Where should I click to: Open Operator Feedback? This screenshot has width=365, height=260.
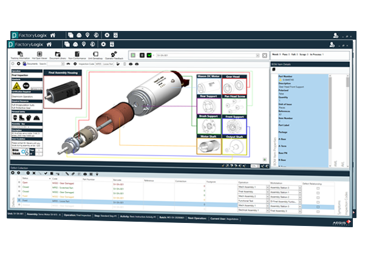pyautogui.click(x=114, y=55)
